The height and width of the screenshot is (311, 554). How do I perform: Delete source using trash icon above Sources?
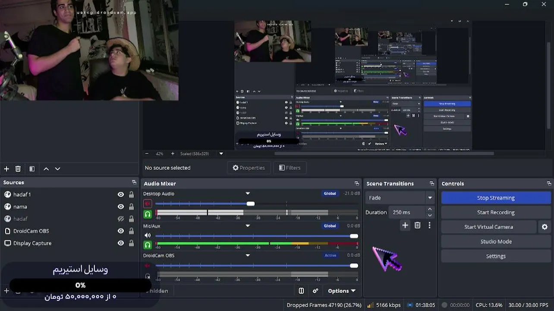pos(18,169)
